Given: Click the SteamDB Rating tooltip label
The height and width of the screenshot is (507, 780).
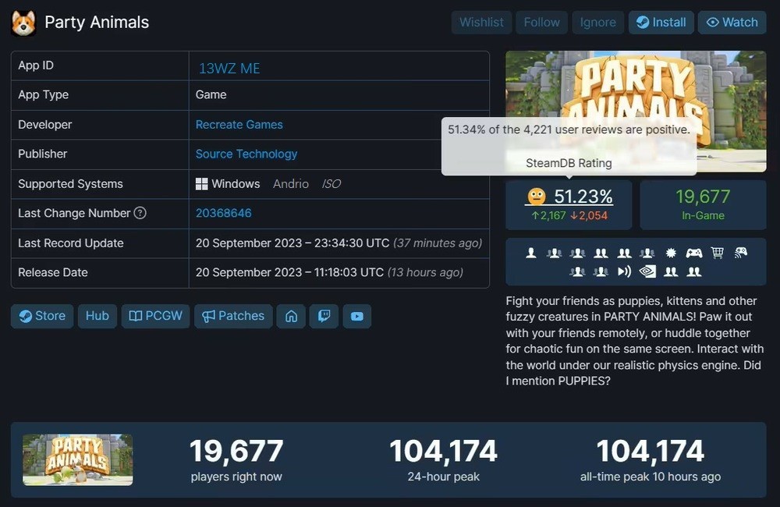Looking at the screenshot, I should [569, 163].
